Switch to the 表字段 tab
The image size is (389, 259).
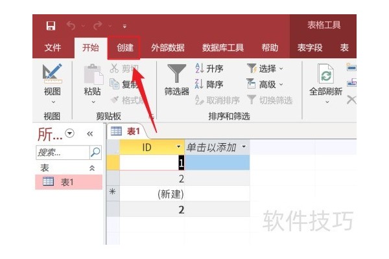pos(310,47)
